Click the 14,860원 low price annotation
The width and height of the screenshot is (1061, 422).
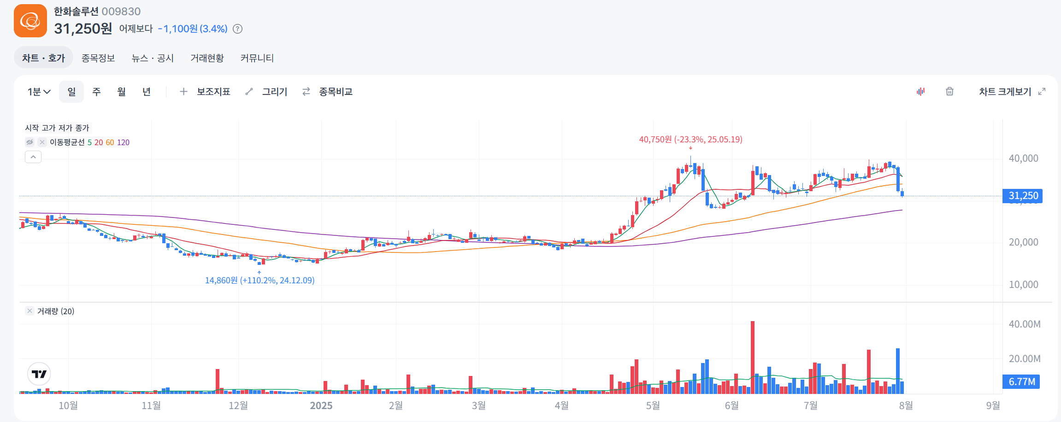(259, 280)
